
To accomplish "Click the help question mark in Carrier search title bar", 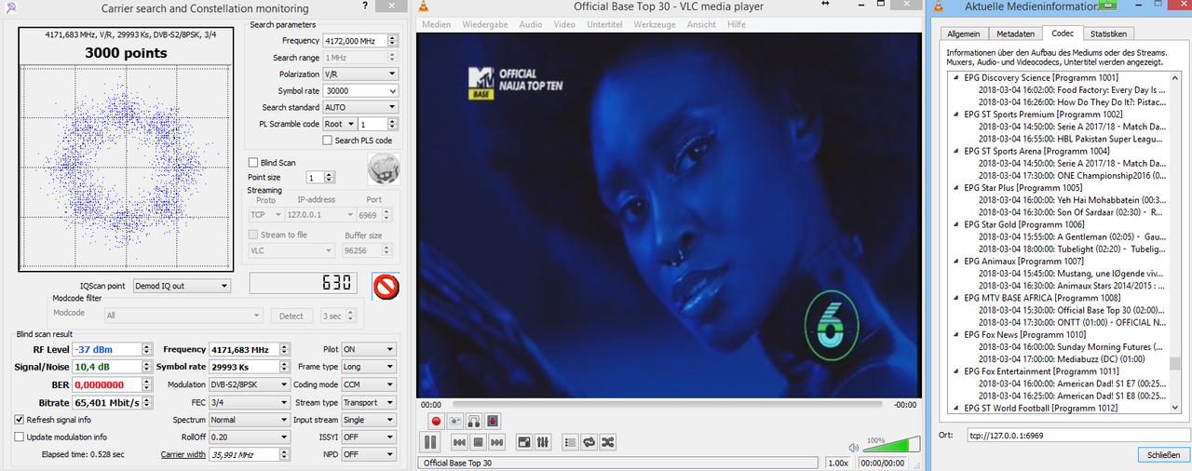I will [364, 7].
